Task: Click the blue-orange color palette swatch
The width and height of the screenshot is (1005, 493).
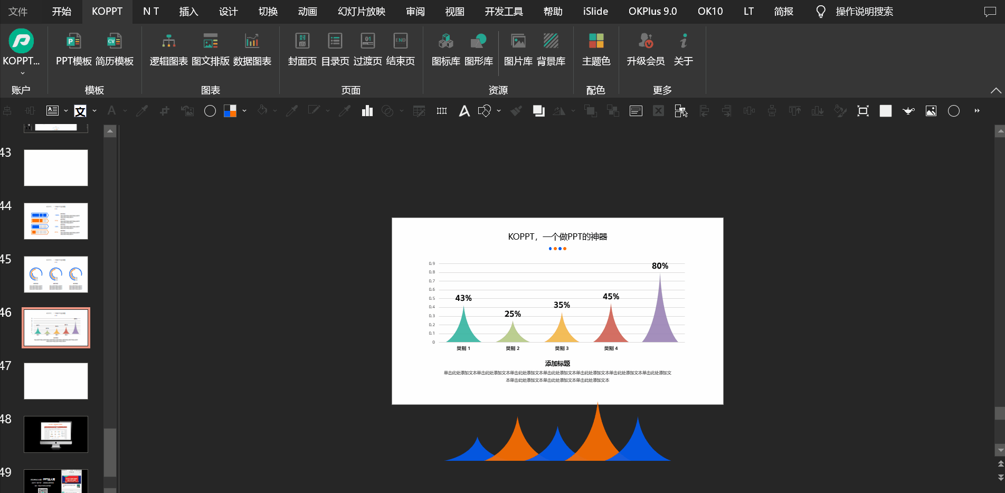Action: click(230, 111)
